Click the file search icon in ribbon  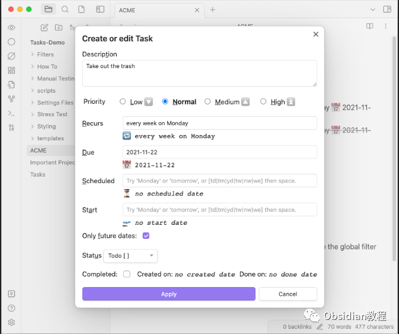(11, 85)
